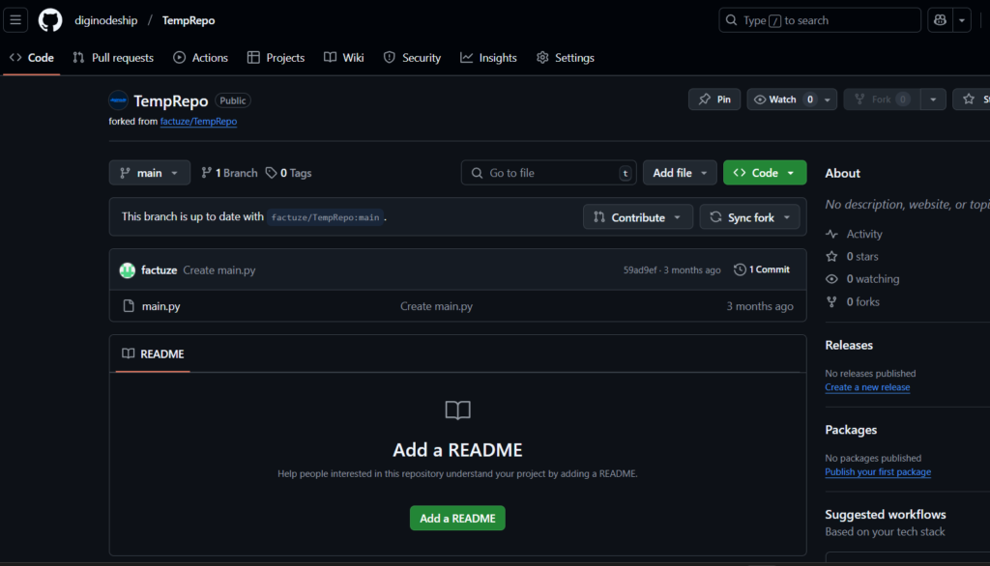The height and width of the screenshot is (566, 990).
Task: Pin the TempRepo repository
Action: pyautogui.click(x=714, y=99)
